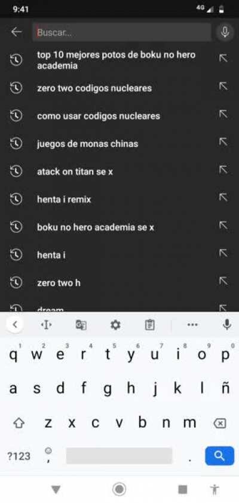Expand more keyboard options via the three dots
This screenshot has width=239, height=503.
(192, 324)
